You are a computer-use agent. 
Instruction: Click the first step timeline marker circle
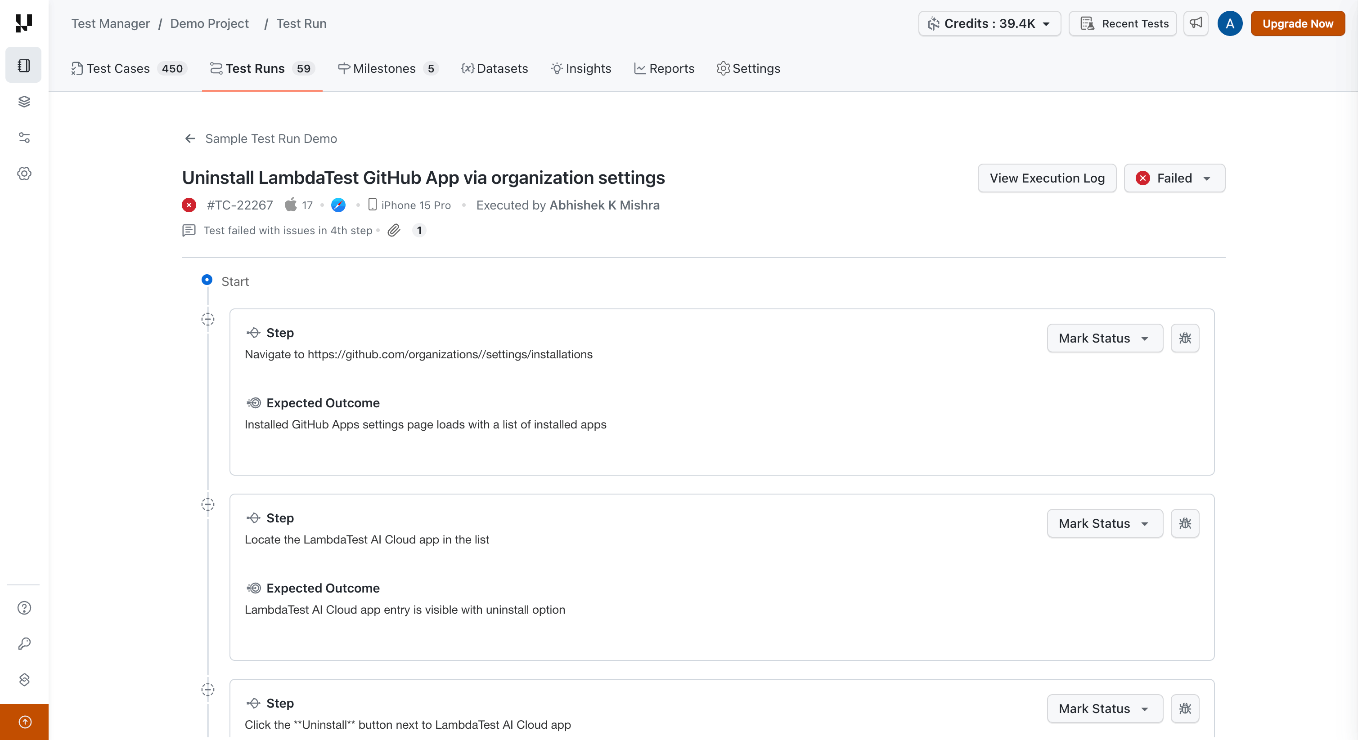pos(208,319)
